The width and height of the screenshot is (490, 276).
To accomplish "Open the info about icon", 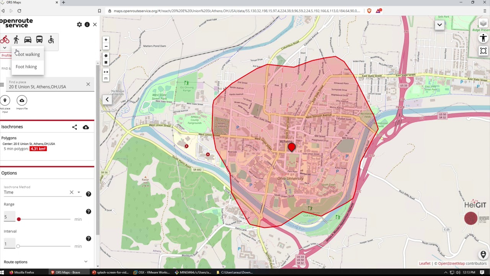I will (87, 25).
